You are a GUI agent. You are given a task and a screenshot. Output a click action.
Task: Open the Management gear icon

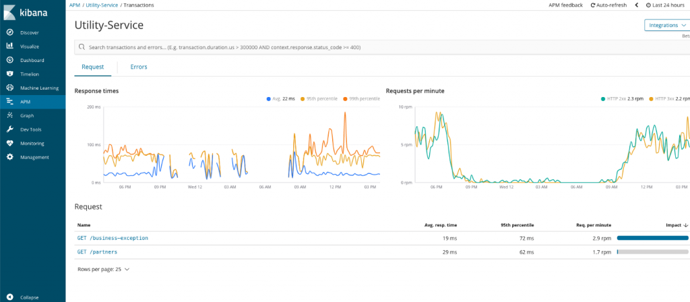(x=9, y=157)
